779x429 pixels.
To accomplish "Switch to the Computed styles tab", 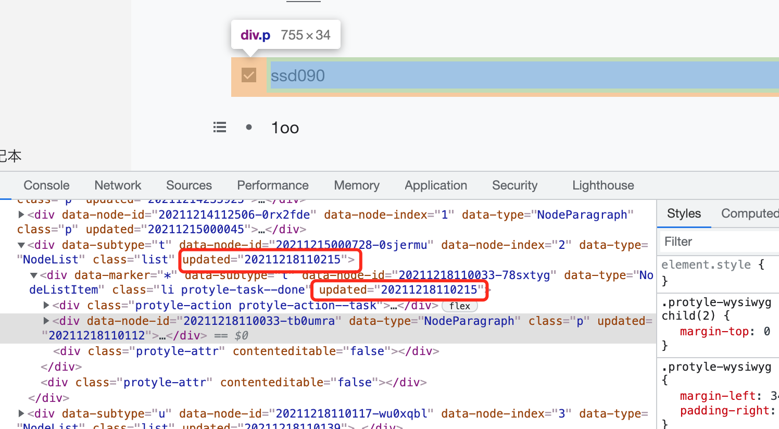I will [749, 213].
